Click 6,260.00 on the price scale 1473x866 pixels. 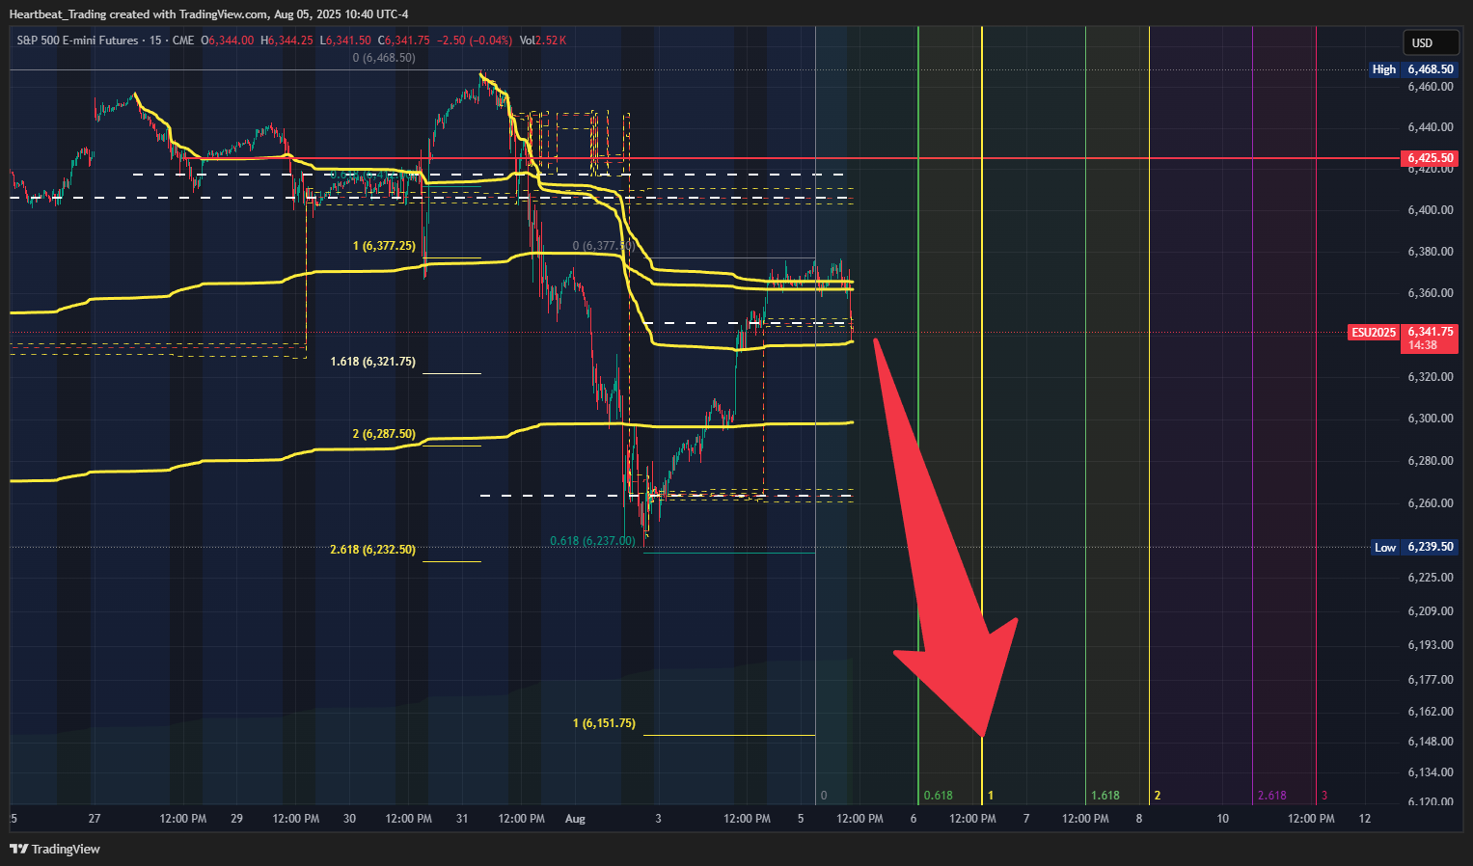pyautogui.click(x=1430, y=503)
